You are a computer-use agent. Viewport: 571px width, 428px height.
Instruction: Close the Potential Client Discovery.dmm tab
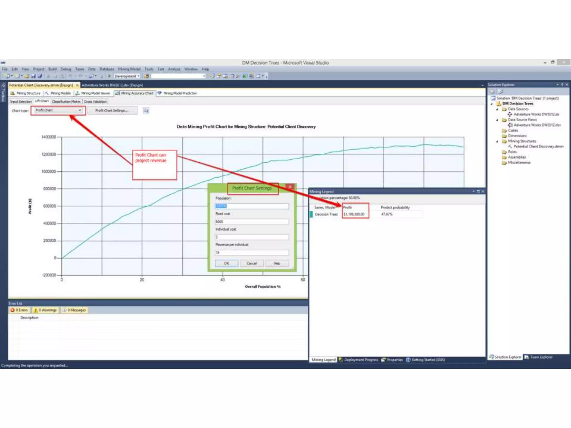[77, 85]
